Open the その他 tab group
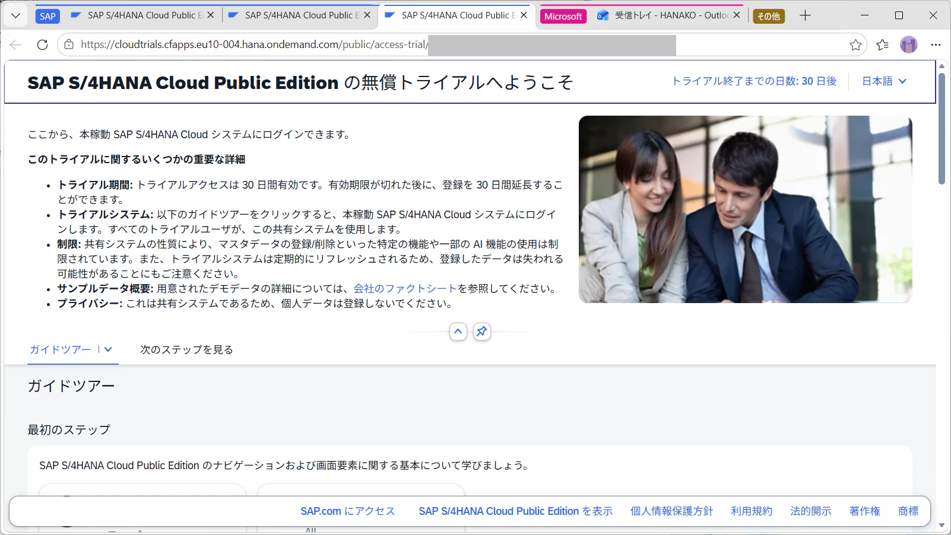Screen dimensions: 951x535 click(x=769, y=16)
